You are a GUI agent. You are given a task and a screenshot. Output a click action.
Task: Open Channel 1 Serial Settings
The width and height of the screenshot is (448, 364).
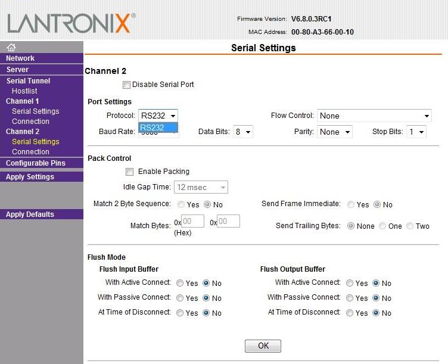point(35,111)
